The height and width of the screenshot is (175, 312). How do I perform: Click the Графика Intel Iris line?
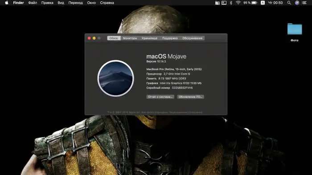tap(174, 83)
